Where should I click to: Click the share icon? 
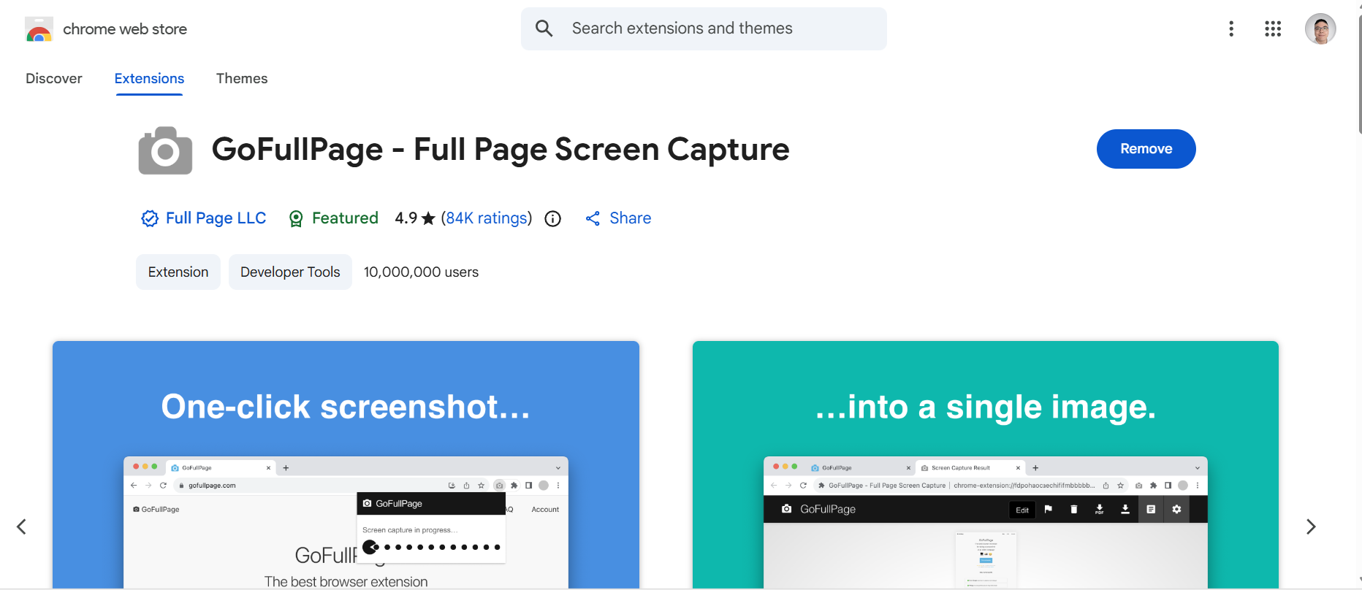pyautogui.click(x=593, y=218)
